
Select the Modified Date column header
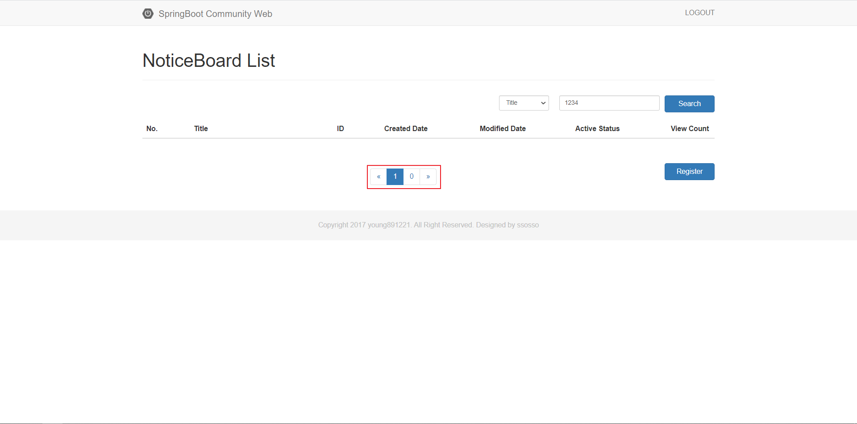[503, 128]
